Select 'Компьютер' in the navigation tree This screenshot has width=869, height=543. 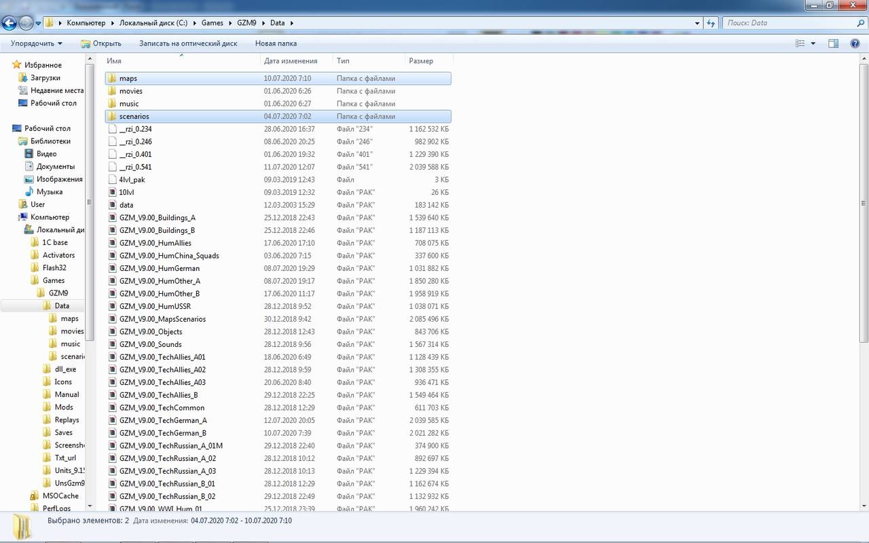(50, 217)
